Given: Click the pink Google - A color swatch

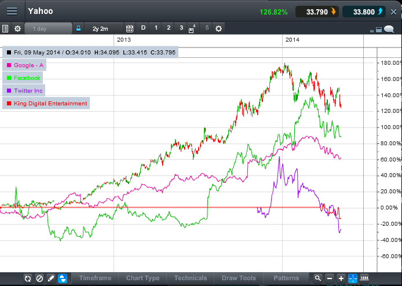Looking at the screenshot, I should (x=9, y=65).
